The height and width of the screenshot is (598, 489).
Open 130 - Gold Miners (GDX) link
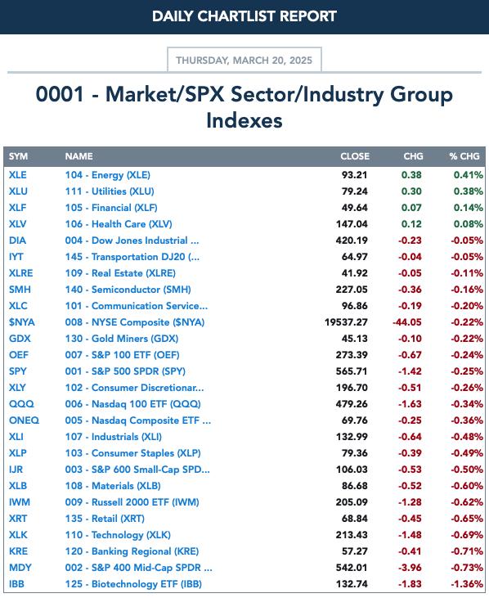pyautogui.click(x=122, y=339)
